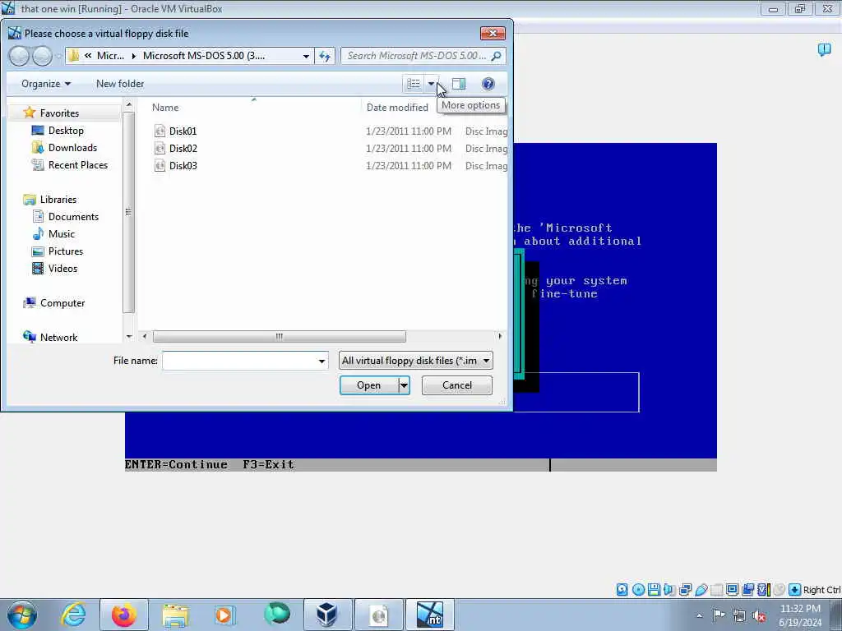Expand the address bar history dropdown
The image size is (842, 631).
click(x=306, y=56)
